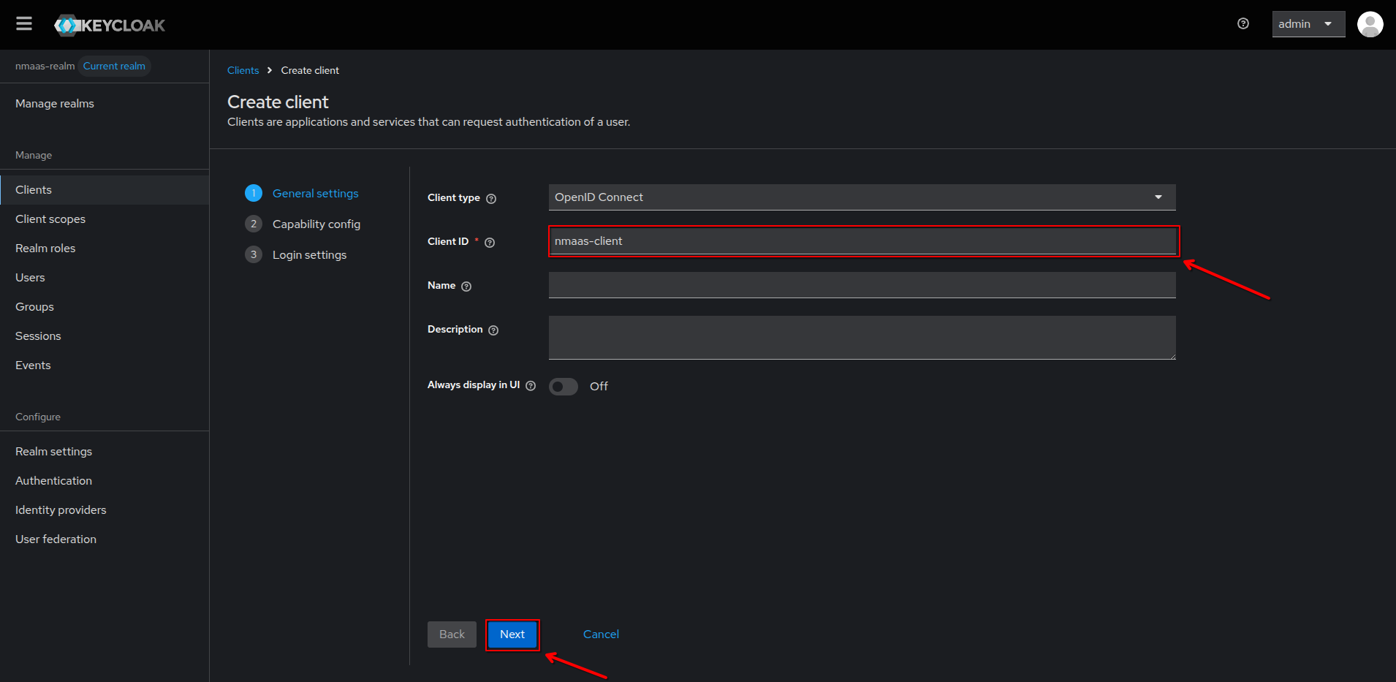This screenshot has width=1396, height=682.
Task: Click the Cancel link
Action: click(x=601, y=634)
